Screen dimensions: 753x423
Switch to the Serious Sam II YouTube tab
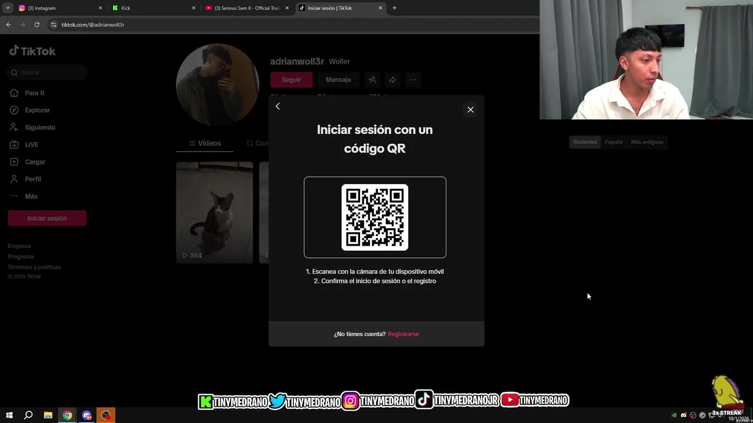pyautogui.click(x=246, y=8)
